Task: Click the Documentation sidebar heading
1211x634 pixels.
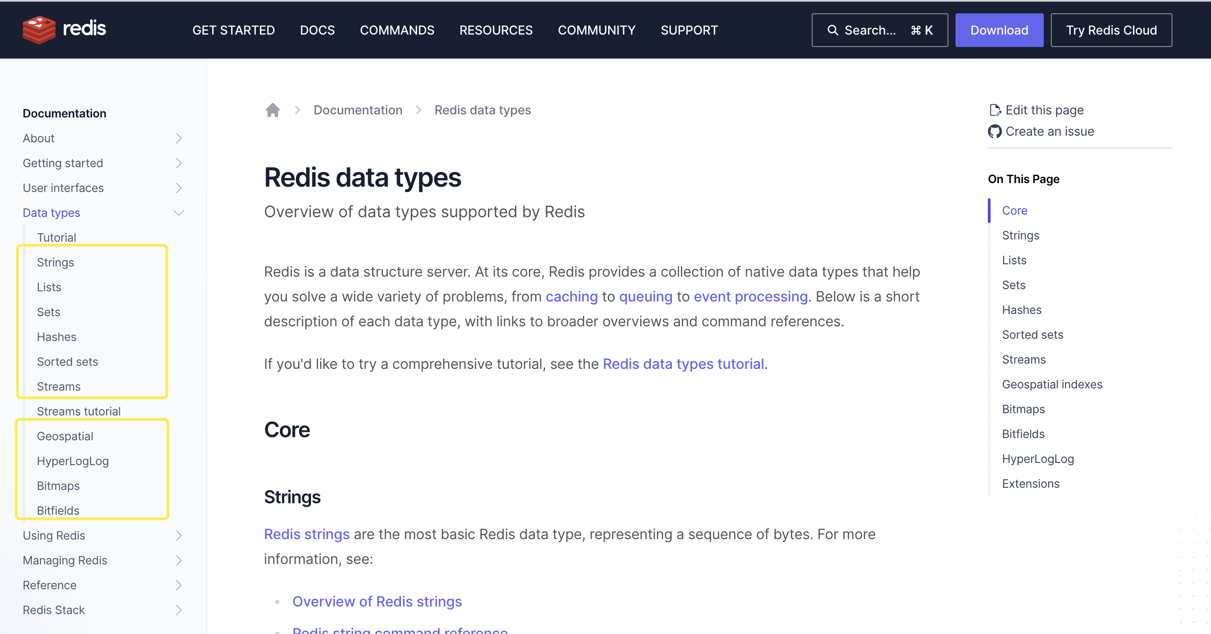Action: [64, 113]
